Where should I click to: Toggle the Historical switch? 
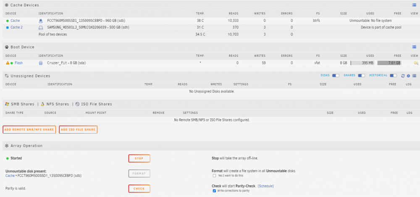pyautogui.click(x=393, y=76)
